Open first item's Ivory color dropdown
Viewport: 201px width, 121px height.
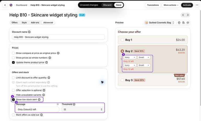[x=130, y=57]
